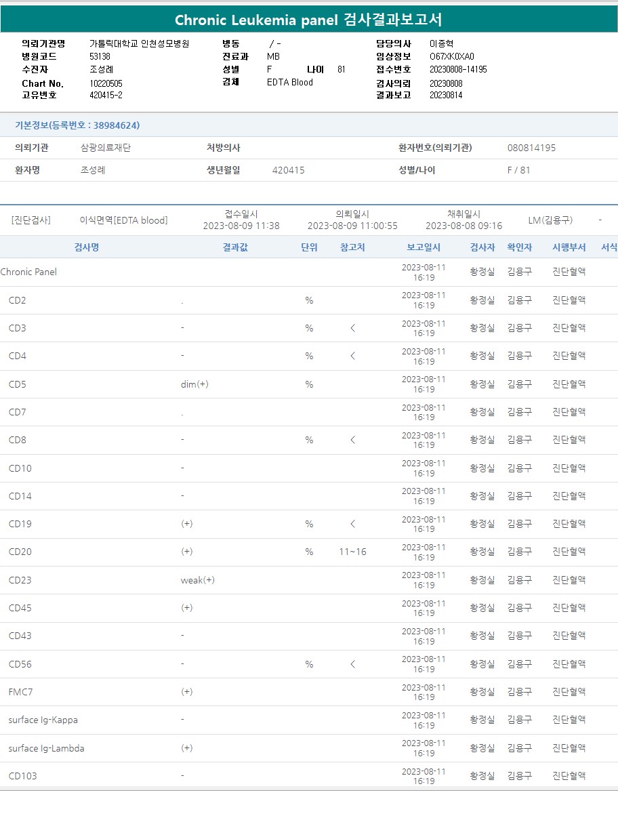Select the FMC7 test name
The height and width of the screenshot is (820, 618).
(x=20, y=692)
